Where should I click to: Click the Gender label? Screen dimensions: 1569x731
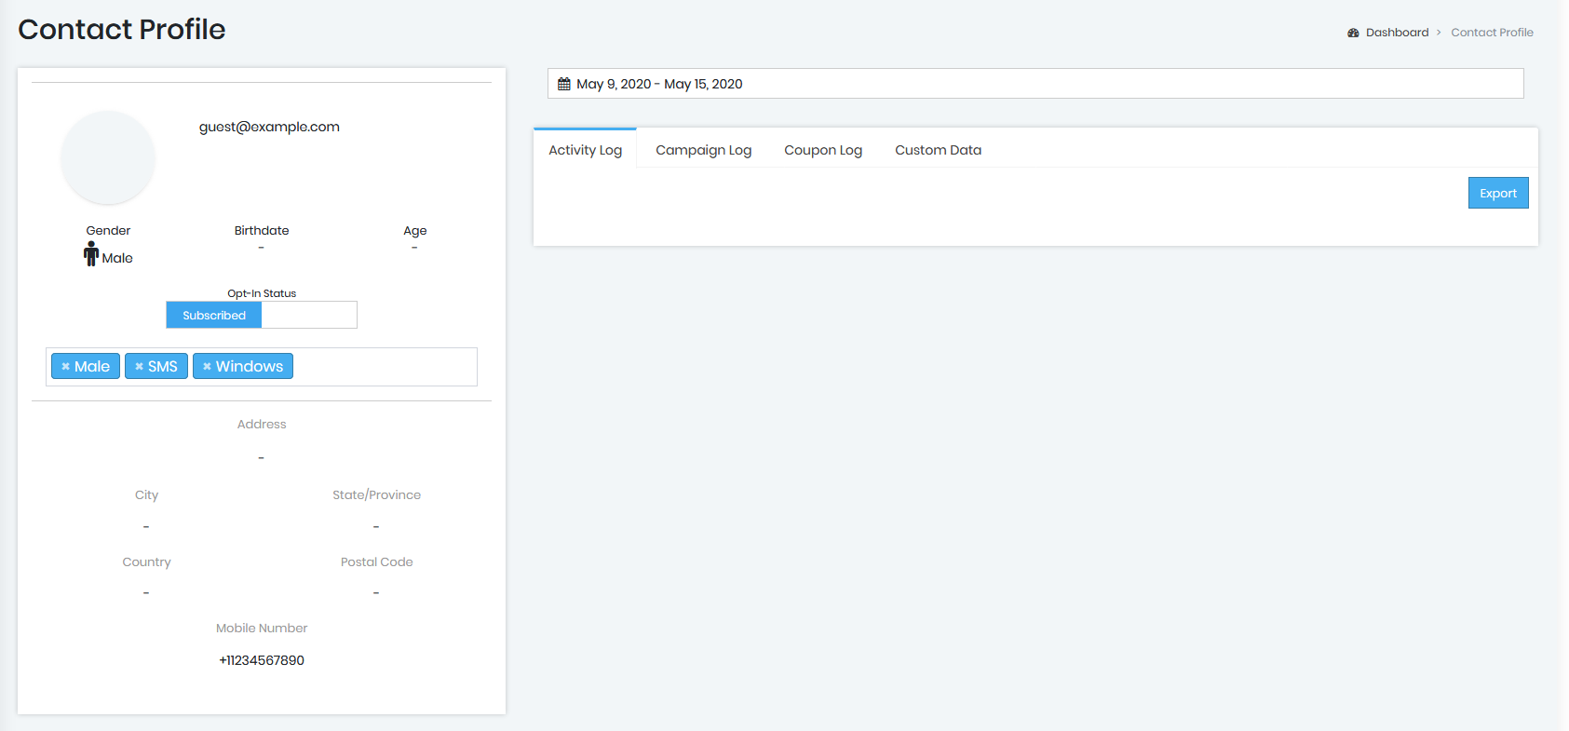point(108,231)
